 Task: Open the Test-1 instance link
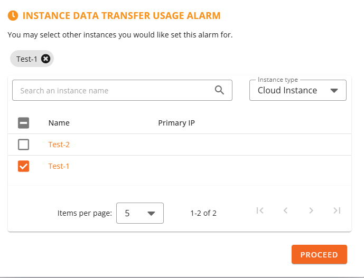point(59,166)
